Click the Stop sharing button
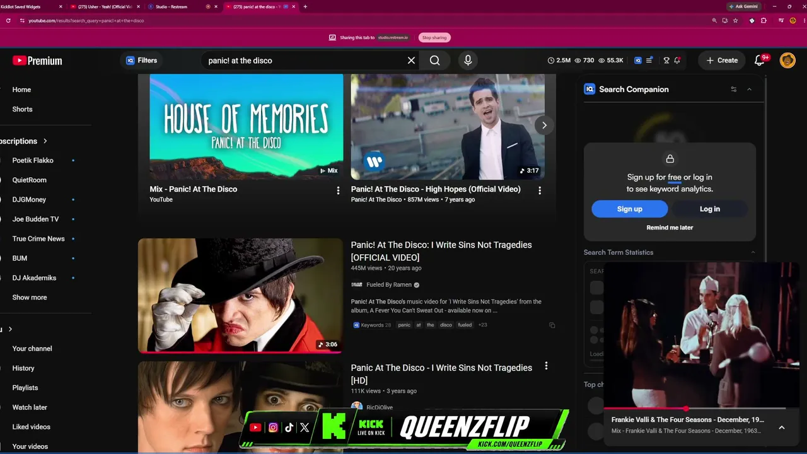 click(434, 38)
